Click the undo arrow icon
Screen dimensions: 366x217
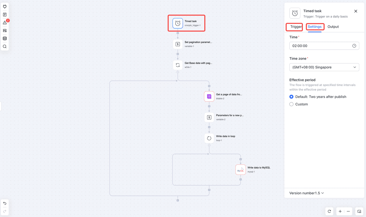point(5,203)
